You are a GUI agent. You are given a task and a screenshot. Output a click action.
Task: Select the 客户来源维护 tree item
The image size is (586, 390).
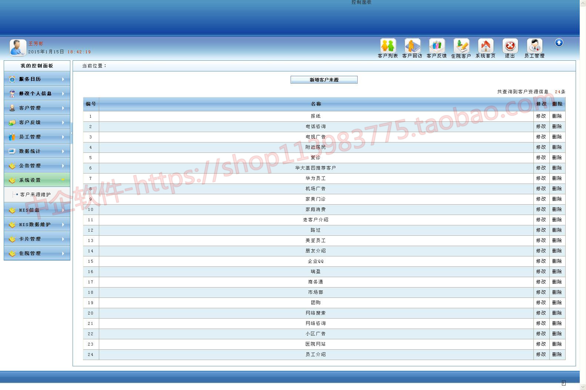tap(36, 195)
